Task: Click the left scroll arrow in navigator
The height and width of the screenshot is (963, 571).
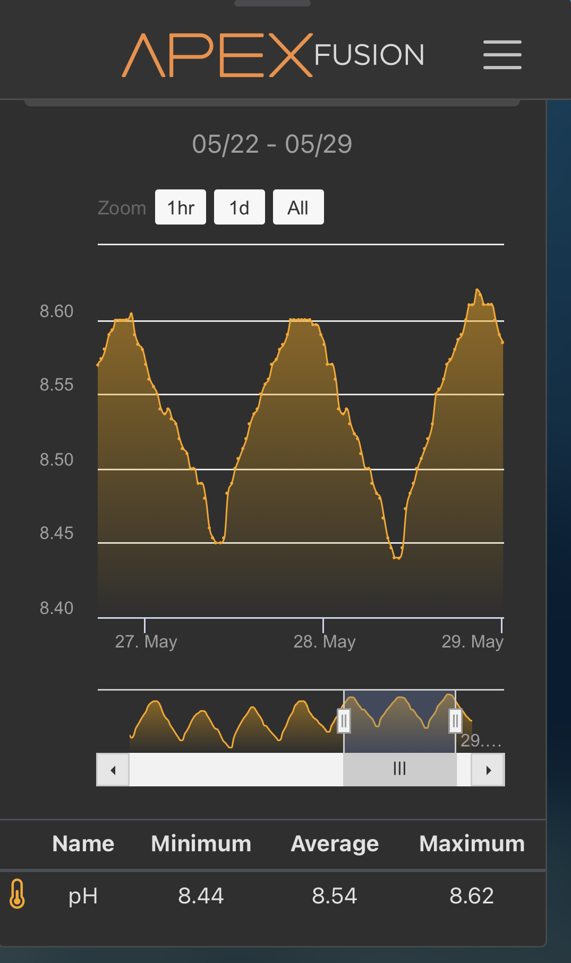Action: click(113, 770)
